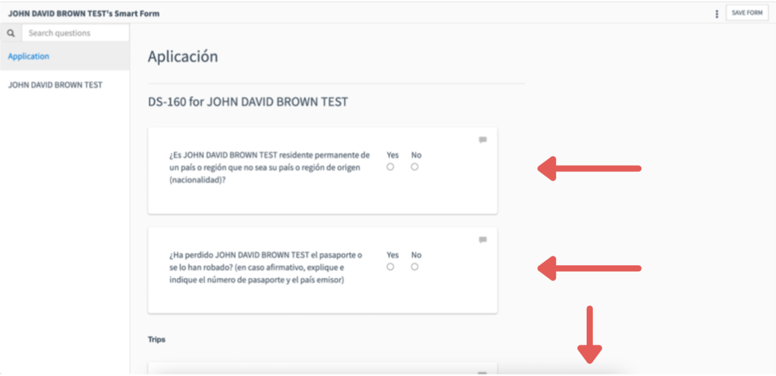
Task: Select Yes for lost passport question
Action: click(x=390, y=267)
